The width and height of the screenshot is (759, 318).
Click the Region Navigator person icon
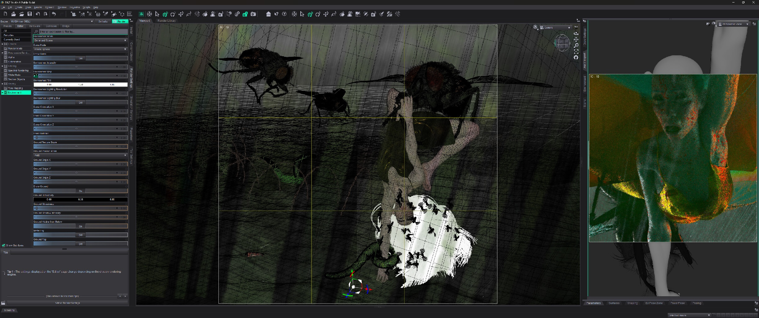click(x=213, y=14)
